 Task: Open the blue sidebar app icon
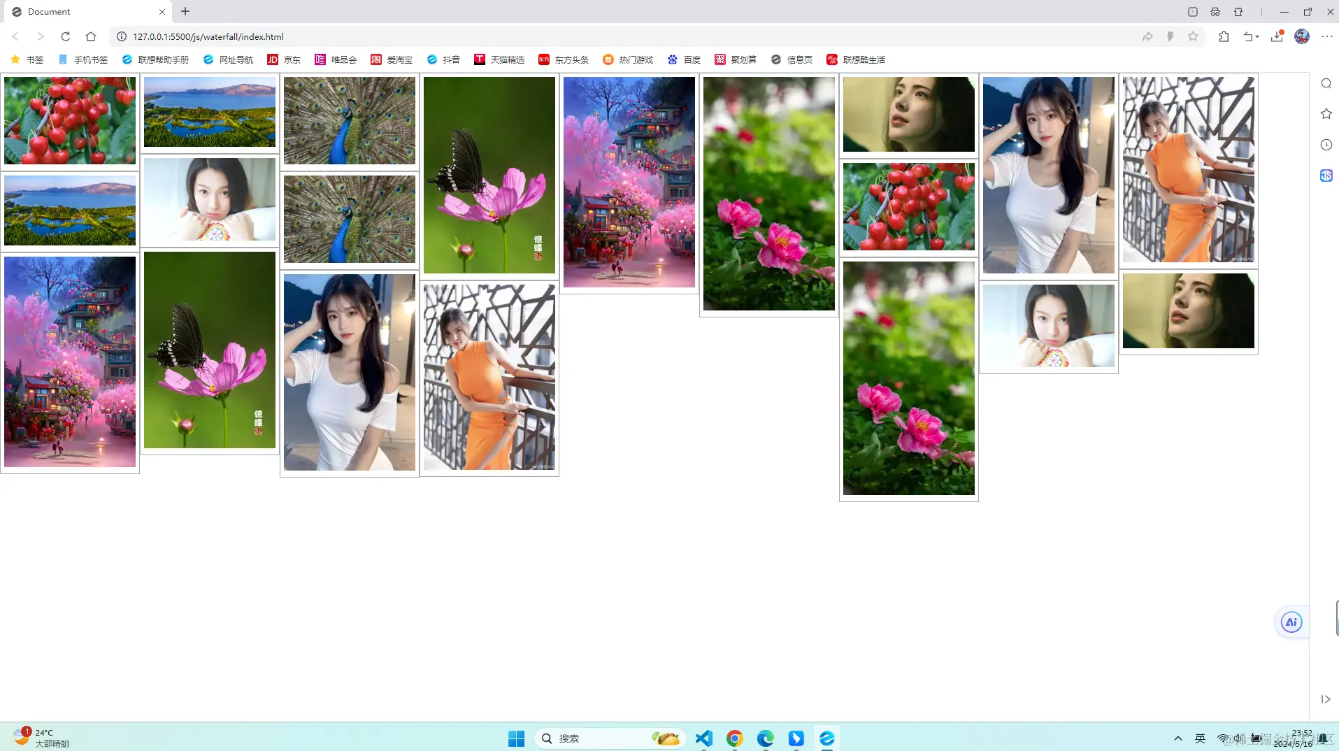click(1326, 176)
